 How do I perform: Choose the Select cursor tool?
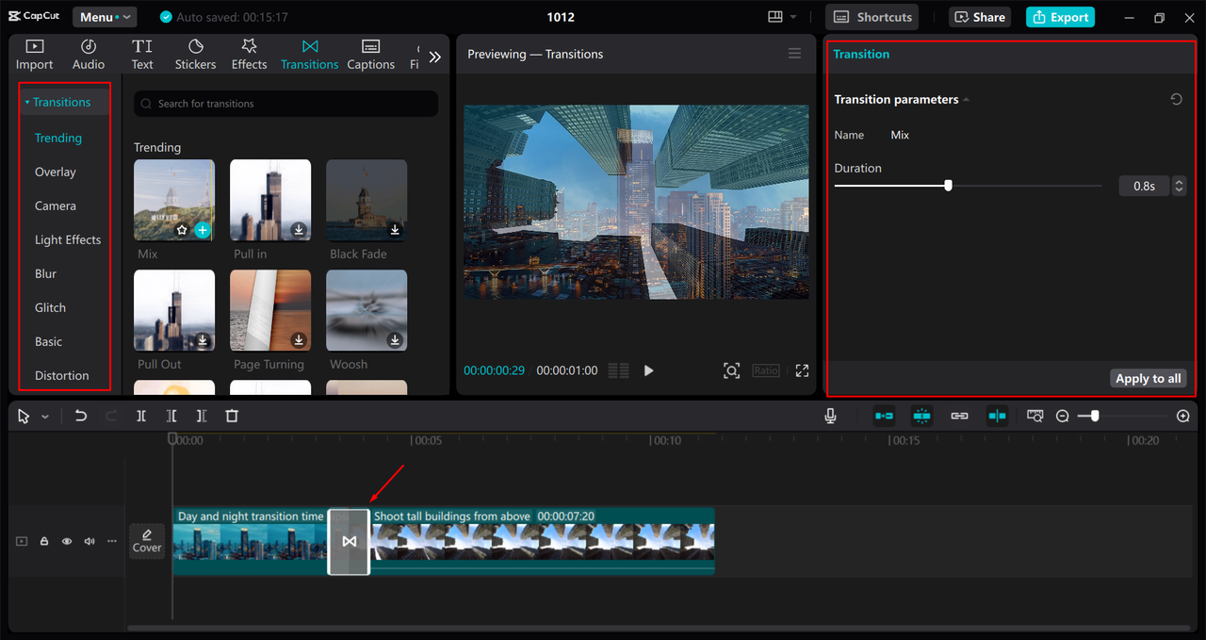24,416
